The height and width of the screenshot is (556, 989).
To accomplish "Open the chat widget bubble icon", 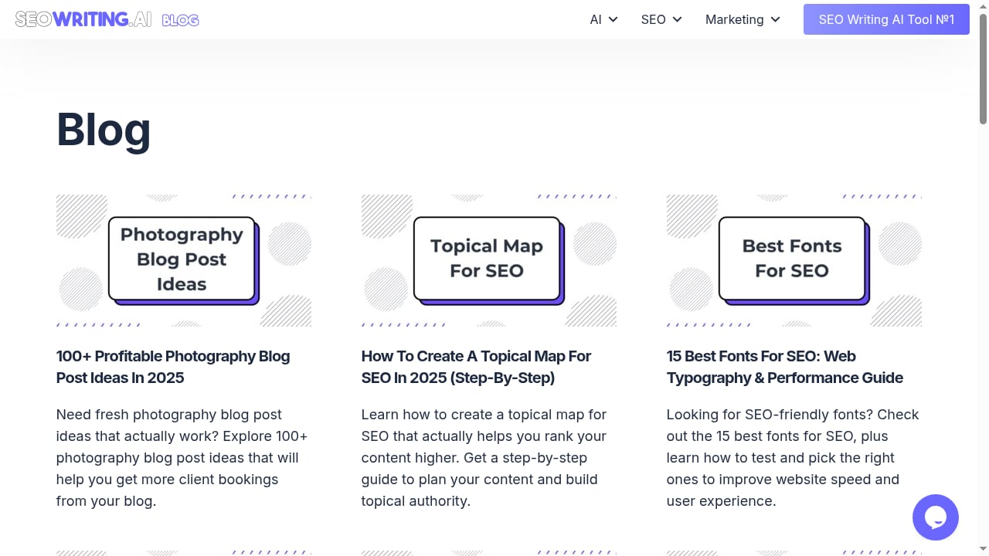I will 935,517.
